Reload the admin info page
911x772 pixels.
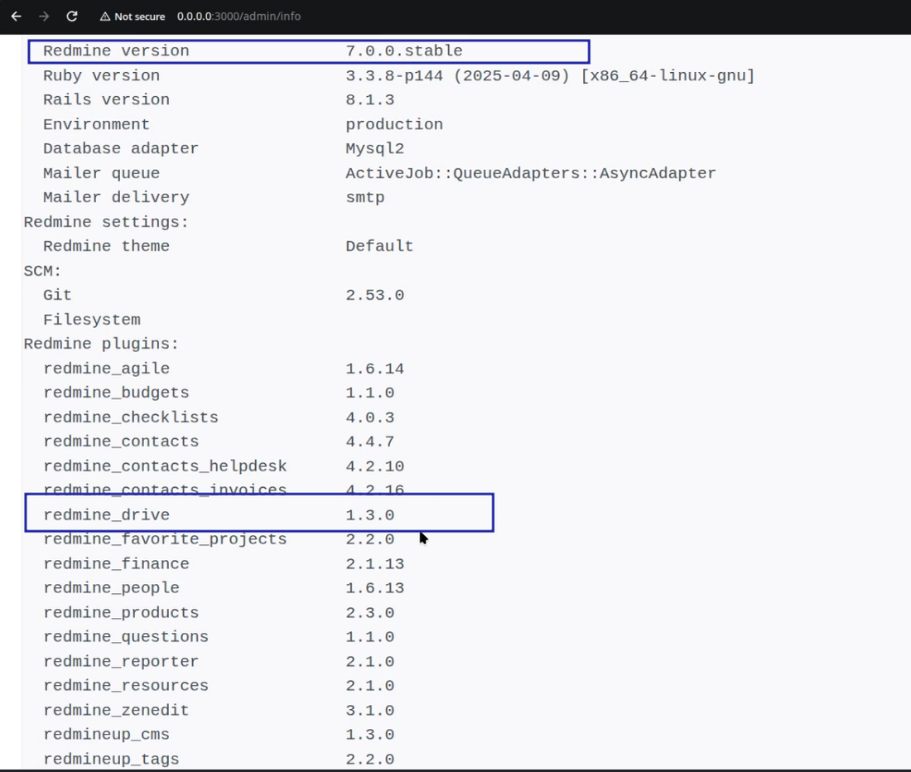[72, 17]
